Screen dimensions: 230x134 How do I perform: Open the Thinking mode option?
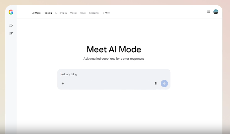pyautogui.click(x=47, y=13)
